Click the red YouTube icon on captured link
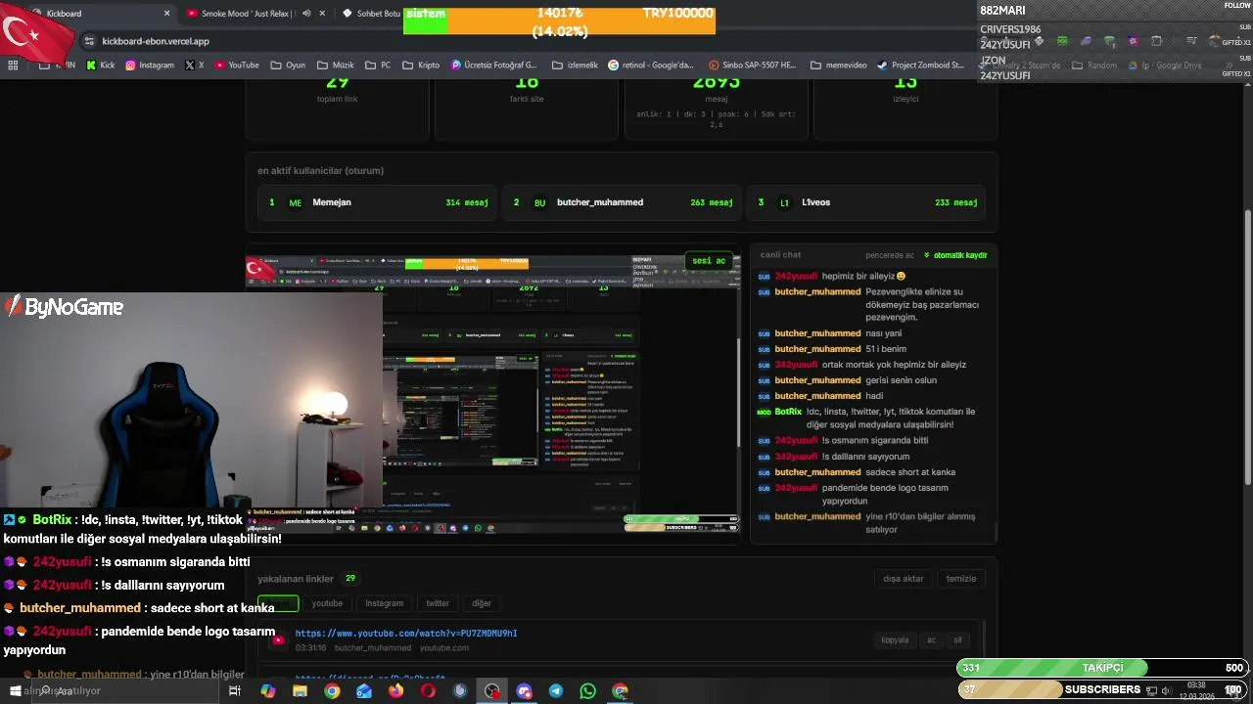The height and width of the screenshot is (704, 1253). [279, 640]
